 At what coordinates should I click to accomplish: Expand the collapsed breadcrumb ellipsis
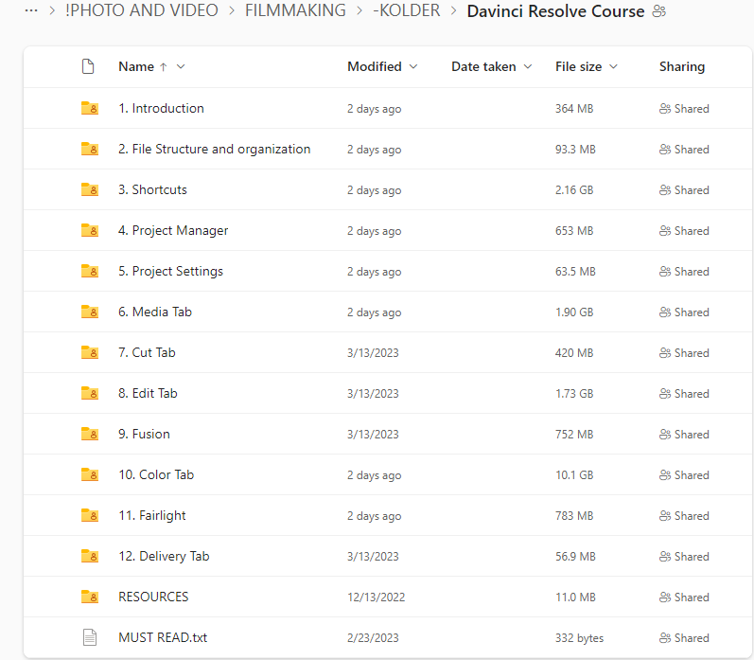(x=31, y=10)
